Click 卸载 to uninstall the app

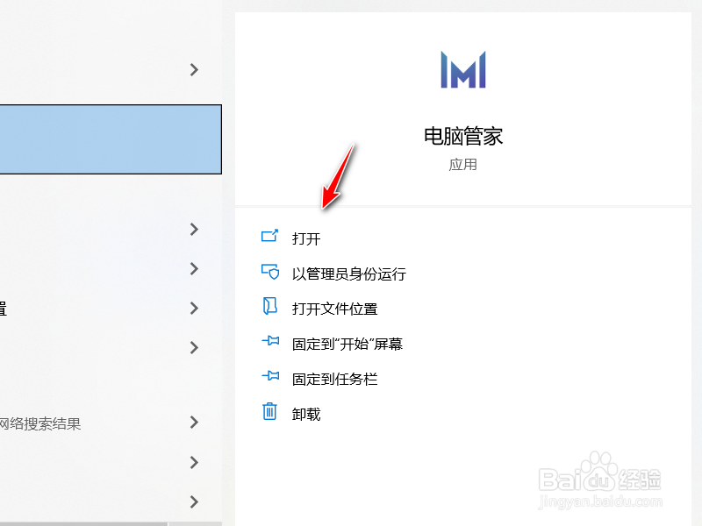[x=306, y=414]
